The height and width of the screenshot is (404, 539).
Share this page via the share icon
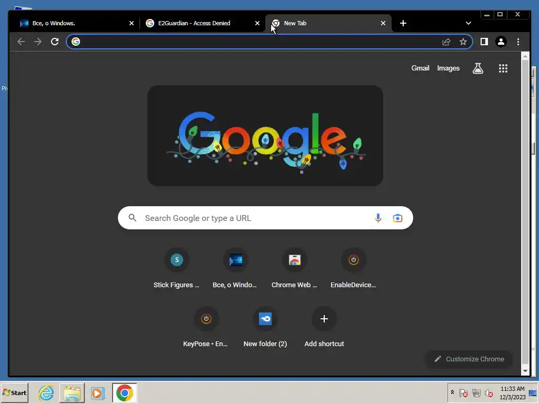coord(446,42)
